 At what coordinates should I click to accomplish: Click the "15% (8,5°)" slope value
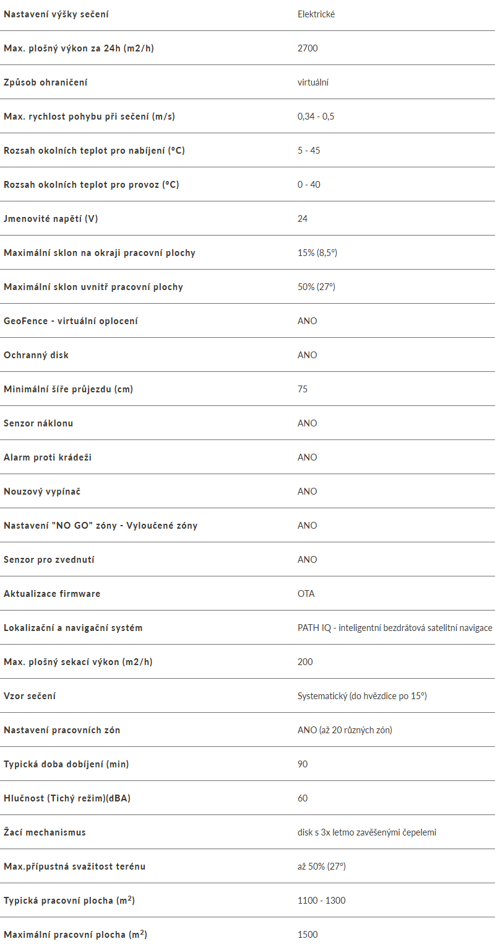pos(317,252)
